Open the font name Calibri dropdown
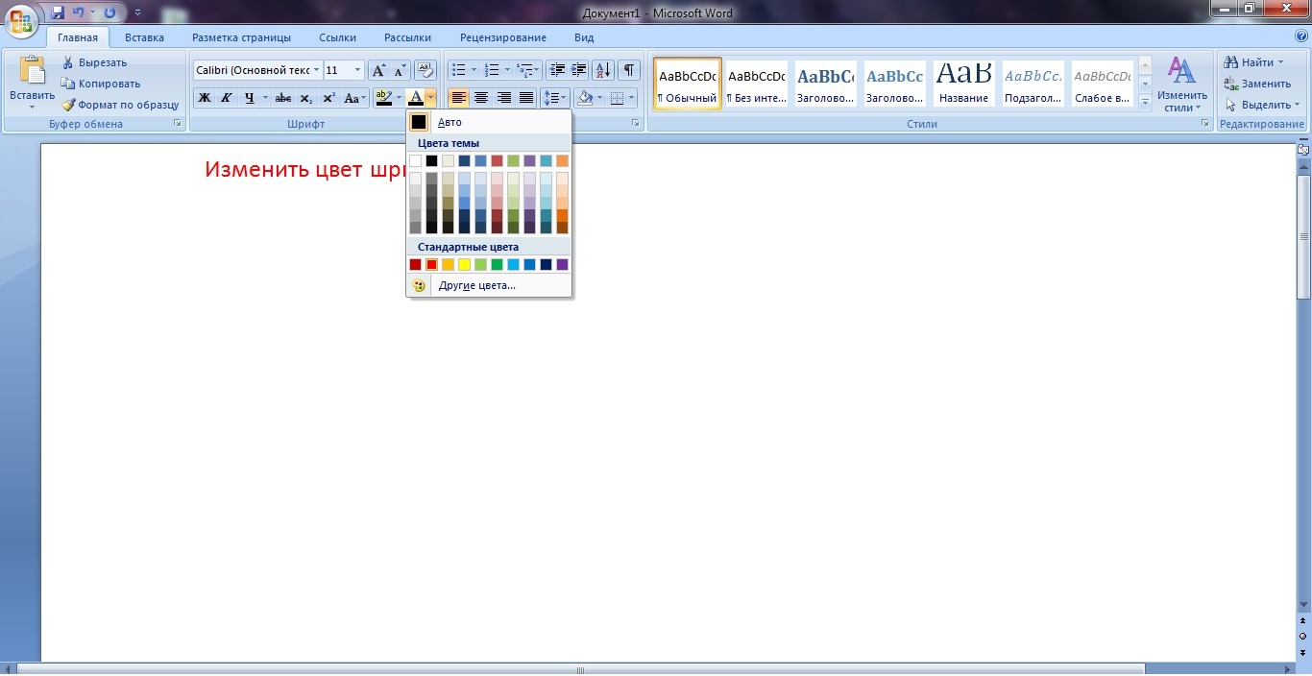Screen dimensions: 1312x676 [316, 70]
